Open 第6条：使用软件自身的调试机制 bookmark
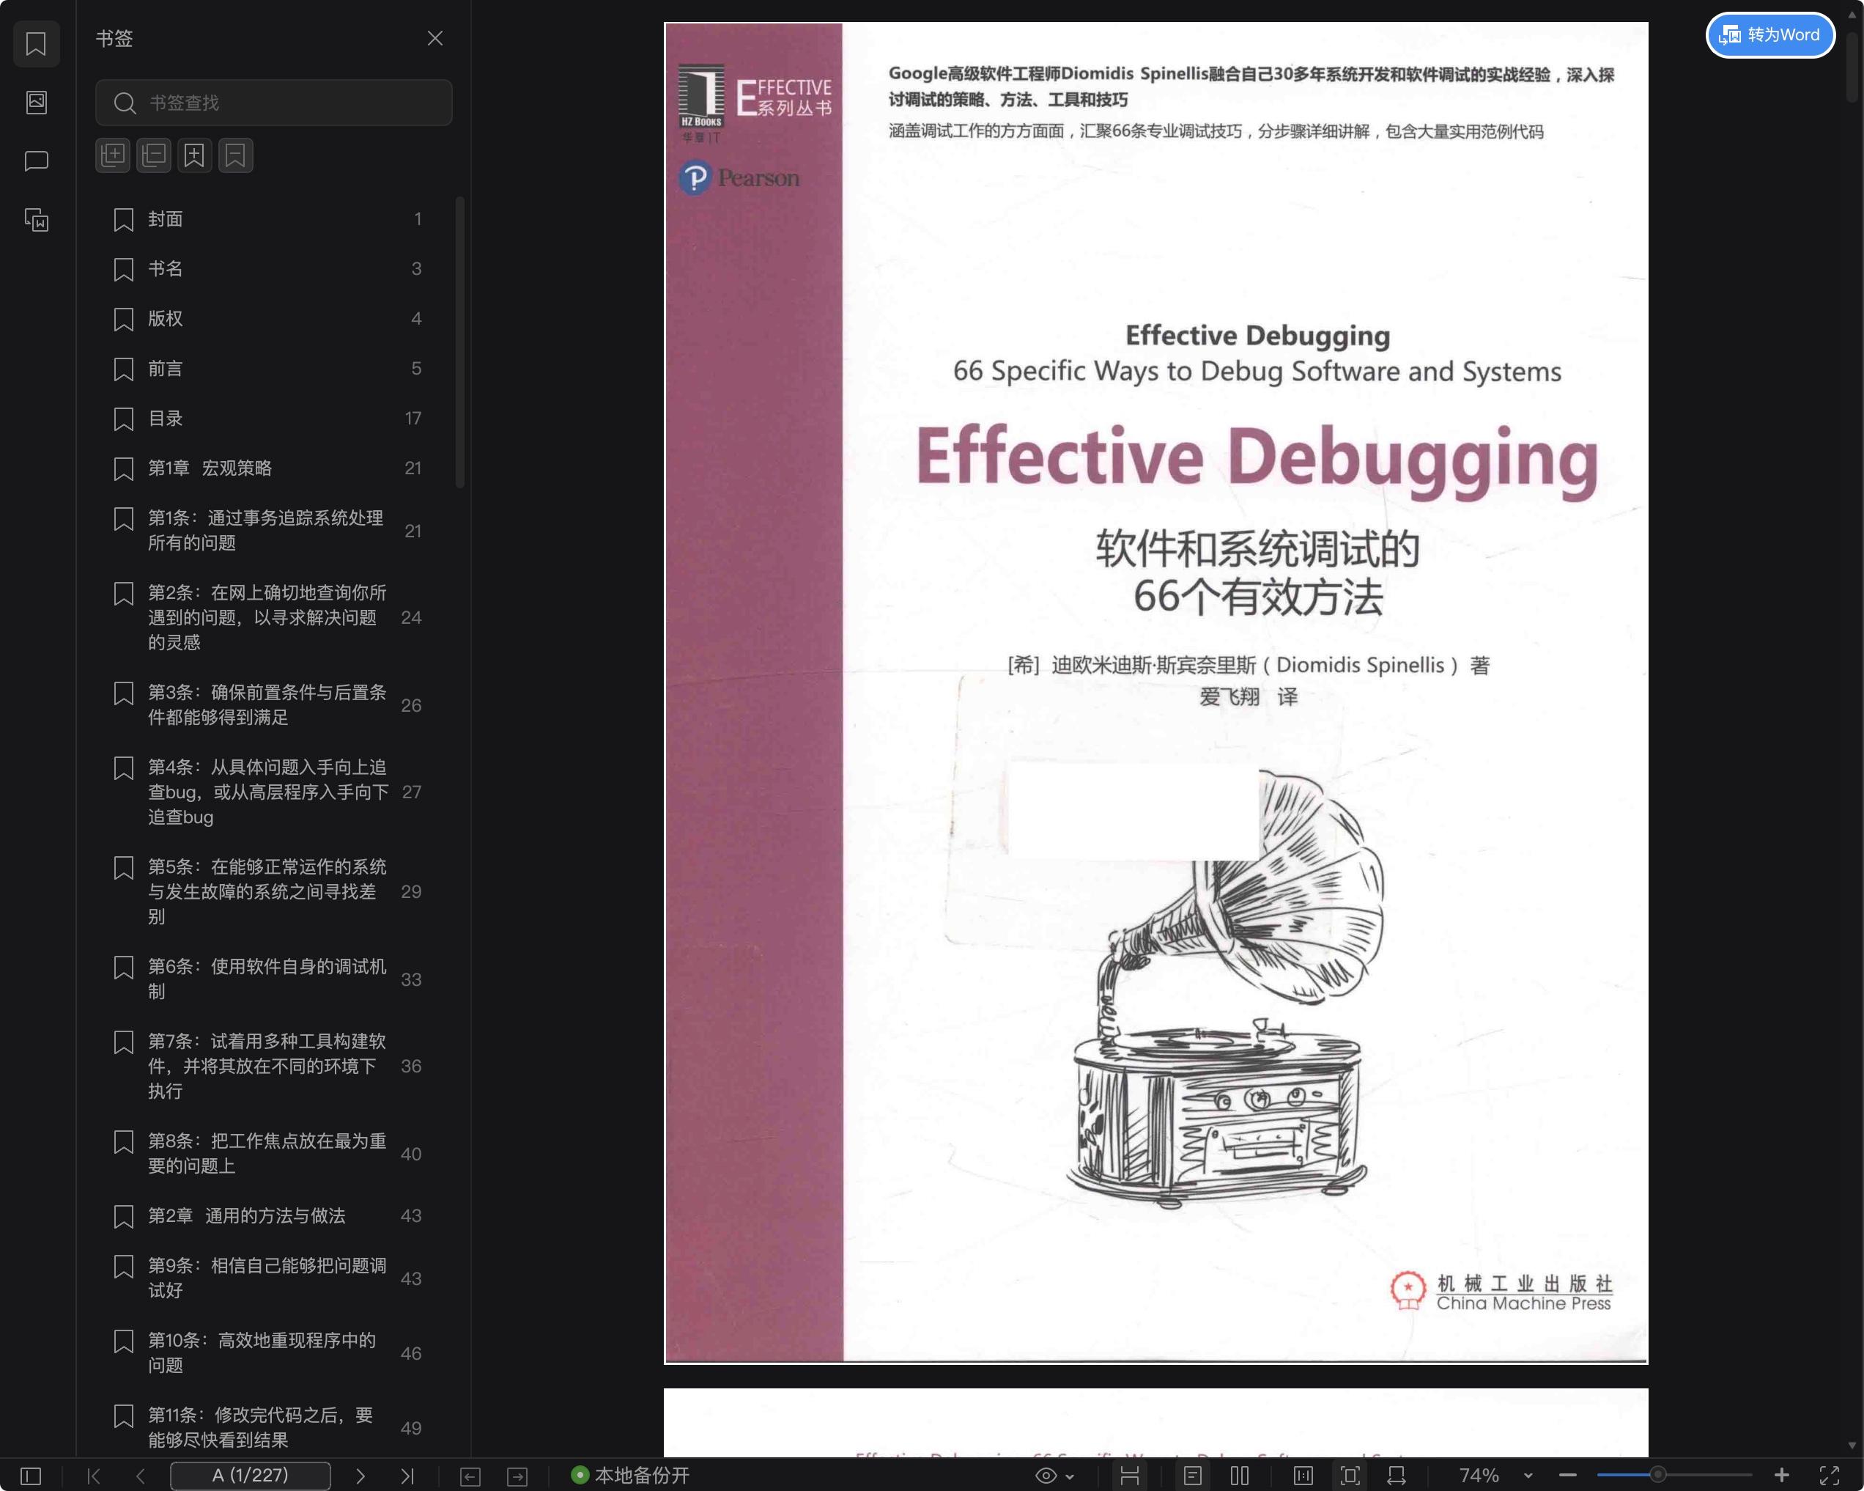This screenshot has width=1864, height=1491. [269, 979]
